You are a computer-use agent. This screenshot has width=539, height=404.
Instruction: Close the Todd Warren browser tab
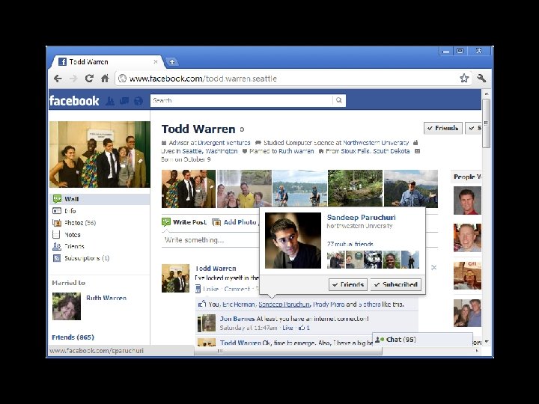pos(156,62)
